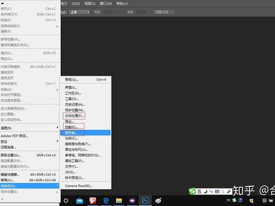This screenshot has height=206, width=275.
Task: Toggle punctuation mode on Sogou IME bar
Action: click(211, 192)
